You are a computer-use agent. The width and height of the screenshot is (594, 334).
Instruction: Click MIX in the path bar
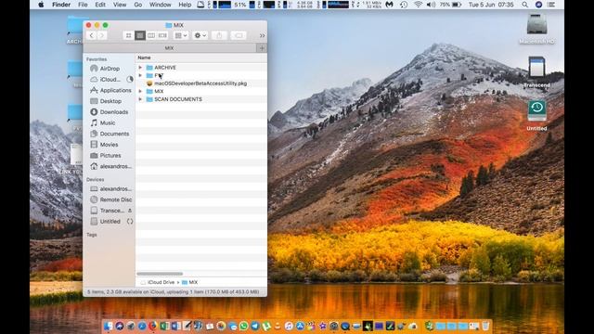pos(189,282)
